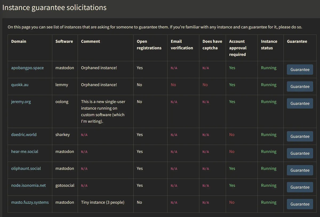Click the Software column header

[64, 41]
